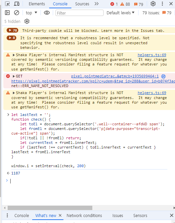Click the horizontal scrollbar thumb
This screenshot has height=223, width=175.
(x=50, y=208)
